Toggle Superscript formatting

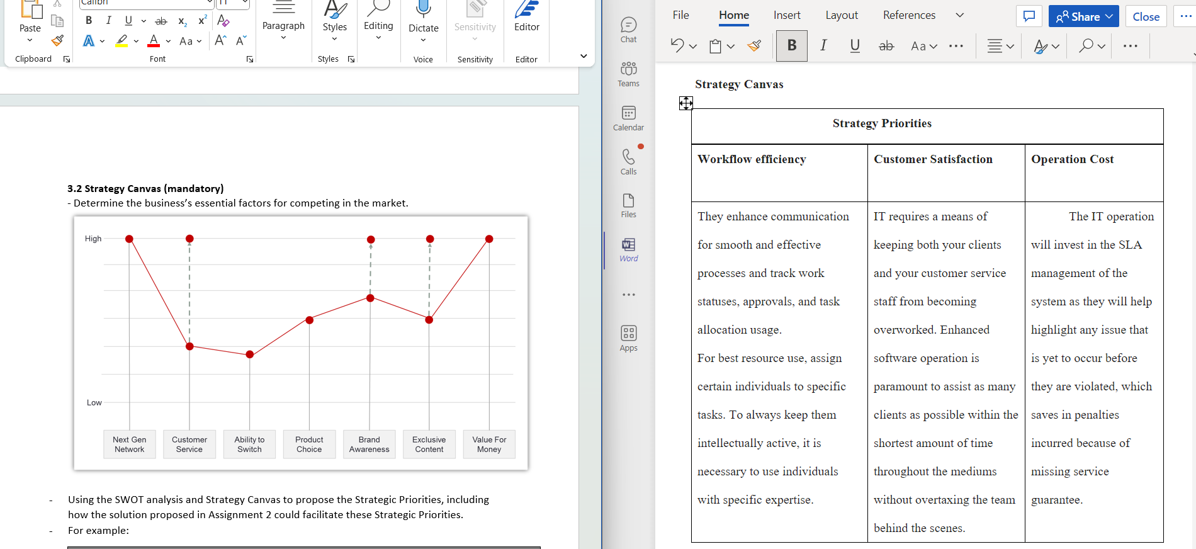[x=202, y=21]
